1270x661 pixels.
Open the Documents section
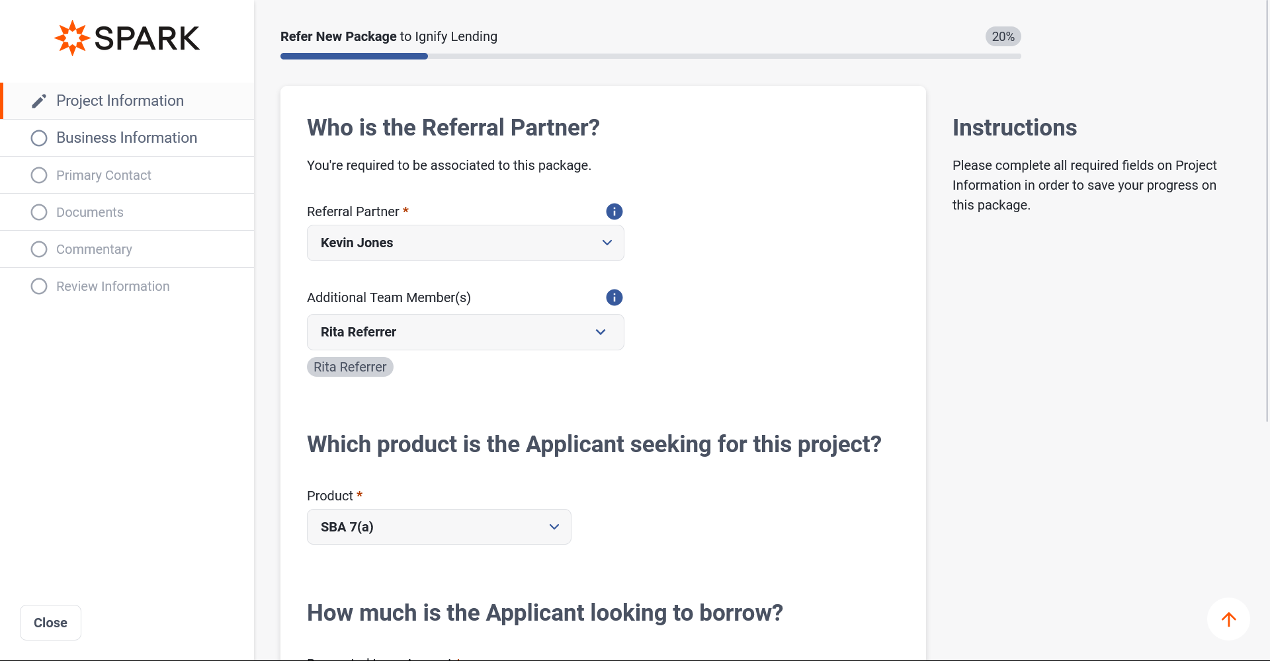tap(127, 212)
